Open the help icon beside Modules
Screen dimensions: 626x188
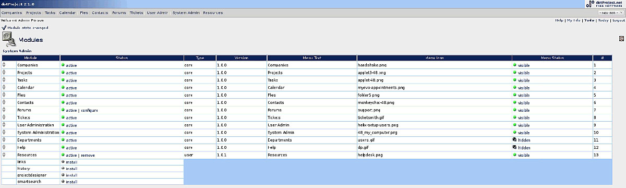(621, 39)
